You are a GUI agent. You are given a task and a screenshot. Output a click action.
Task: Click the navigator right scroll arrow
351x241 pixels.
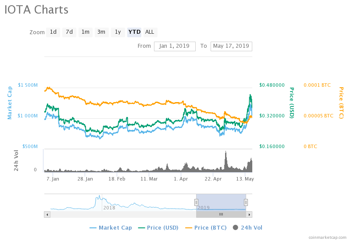[249, 214]
